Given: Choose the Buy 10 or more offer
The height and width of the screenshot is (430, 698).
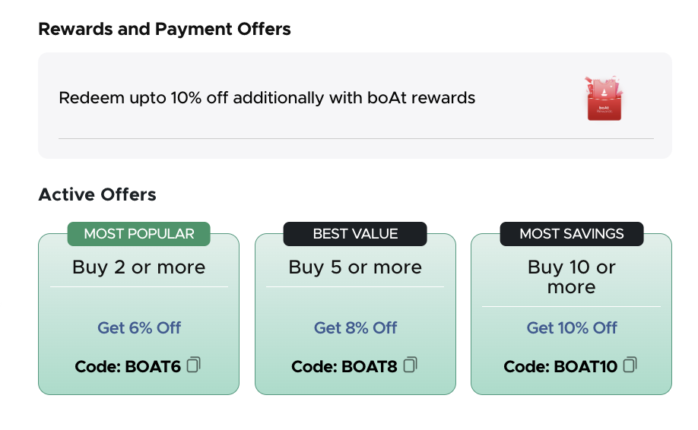Looking at the screenshot, I should click(572, 277).
